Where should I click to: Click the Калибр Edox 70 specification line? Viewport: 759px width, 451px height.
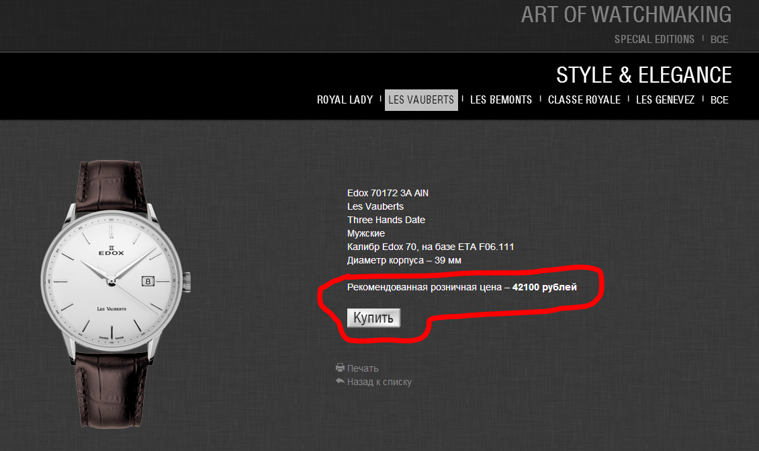pyautogui.click(x=431, y=247)
